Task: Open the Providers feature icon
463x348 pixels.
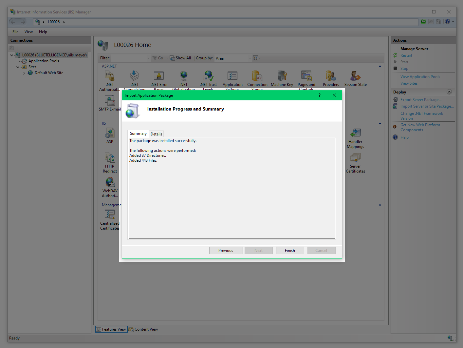Action: 331,78
